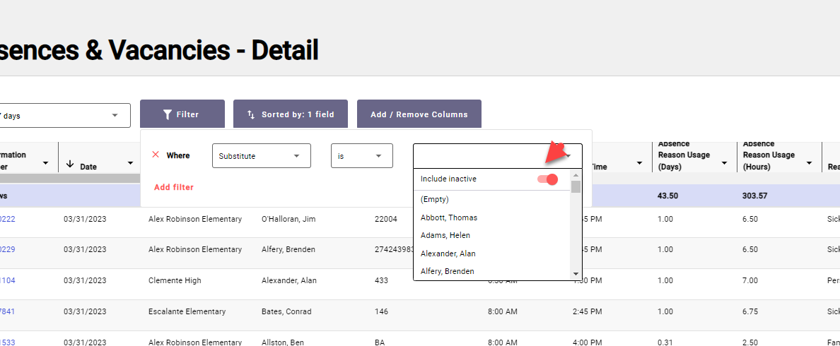The height and width of the screenshot is (346, 840).
Task: Click the 146 identifier cell
Action: pos(381,312)
